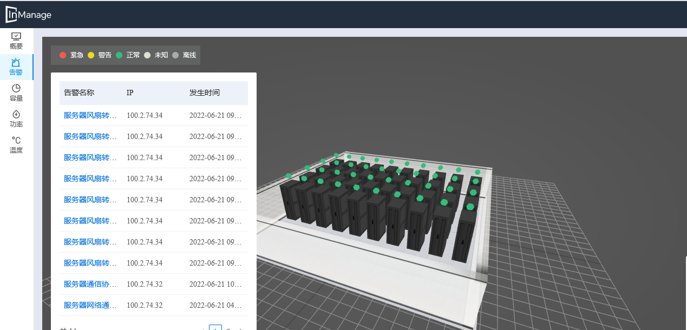Click the IP column header
687x330 pixels.
(x=130, y=93)
